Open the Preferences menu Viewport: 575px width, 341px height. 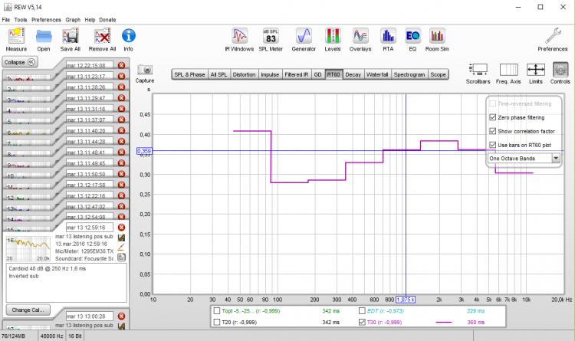click(x=46, y=20)
